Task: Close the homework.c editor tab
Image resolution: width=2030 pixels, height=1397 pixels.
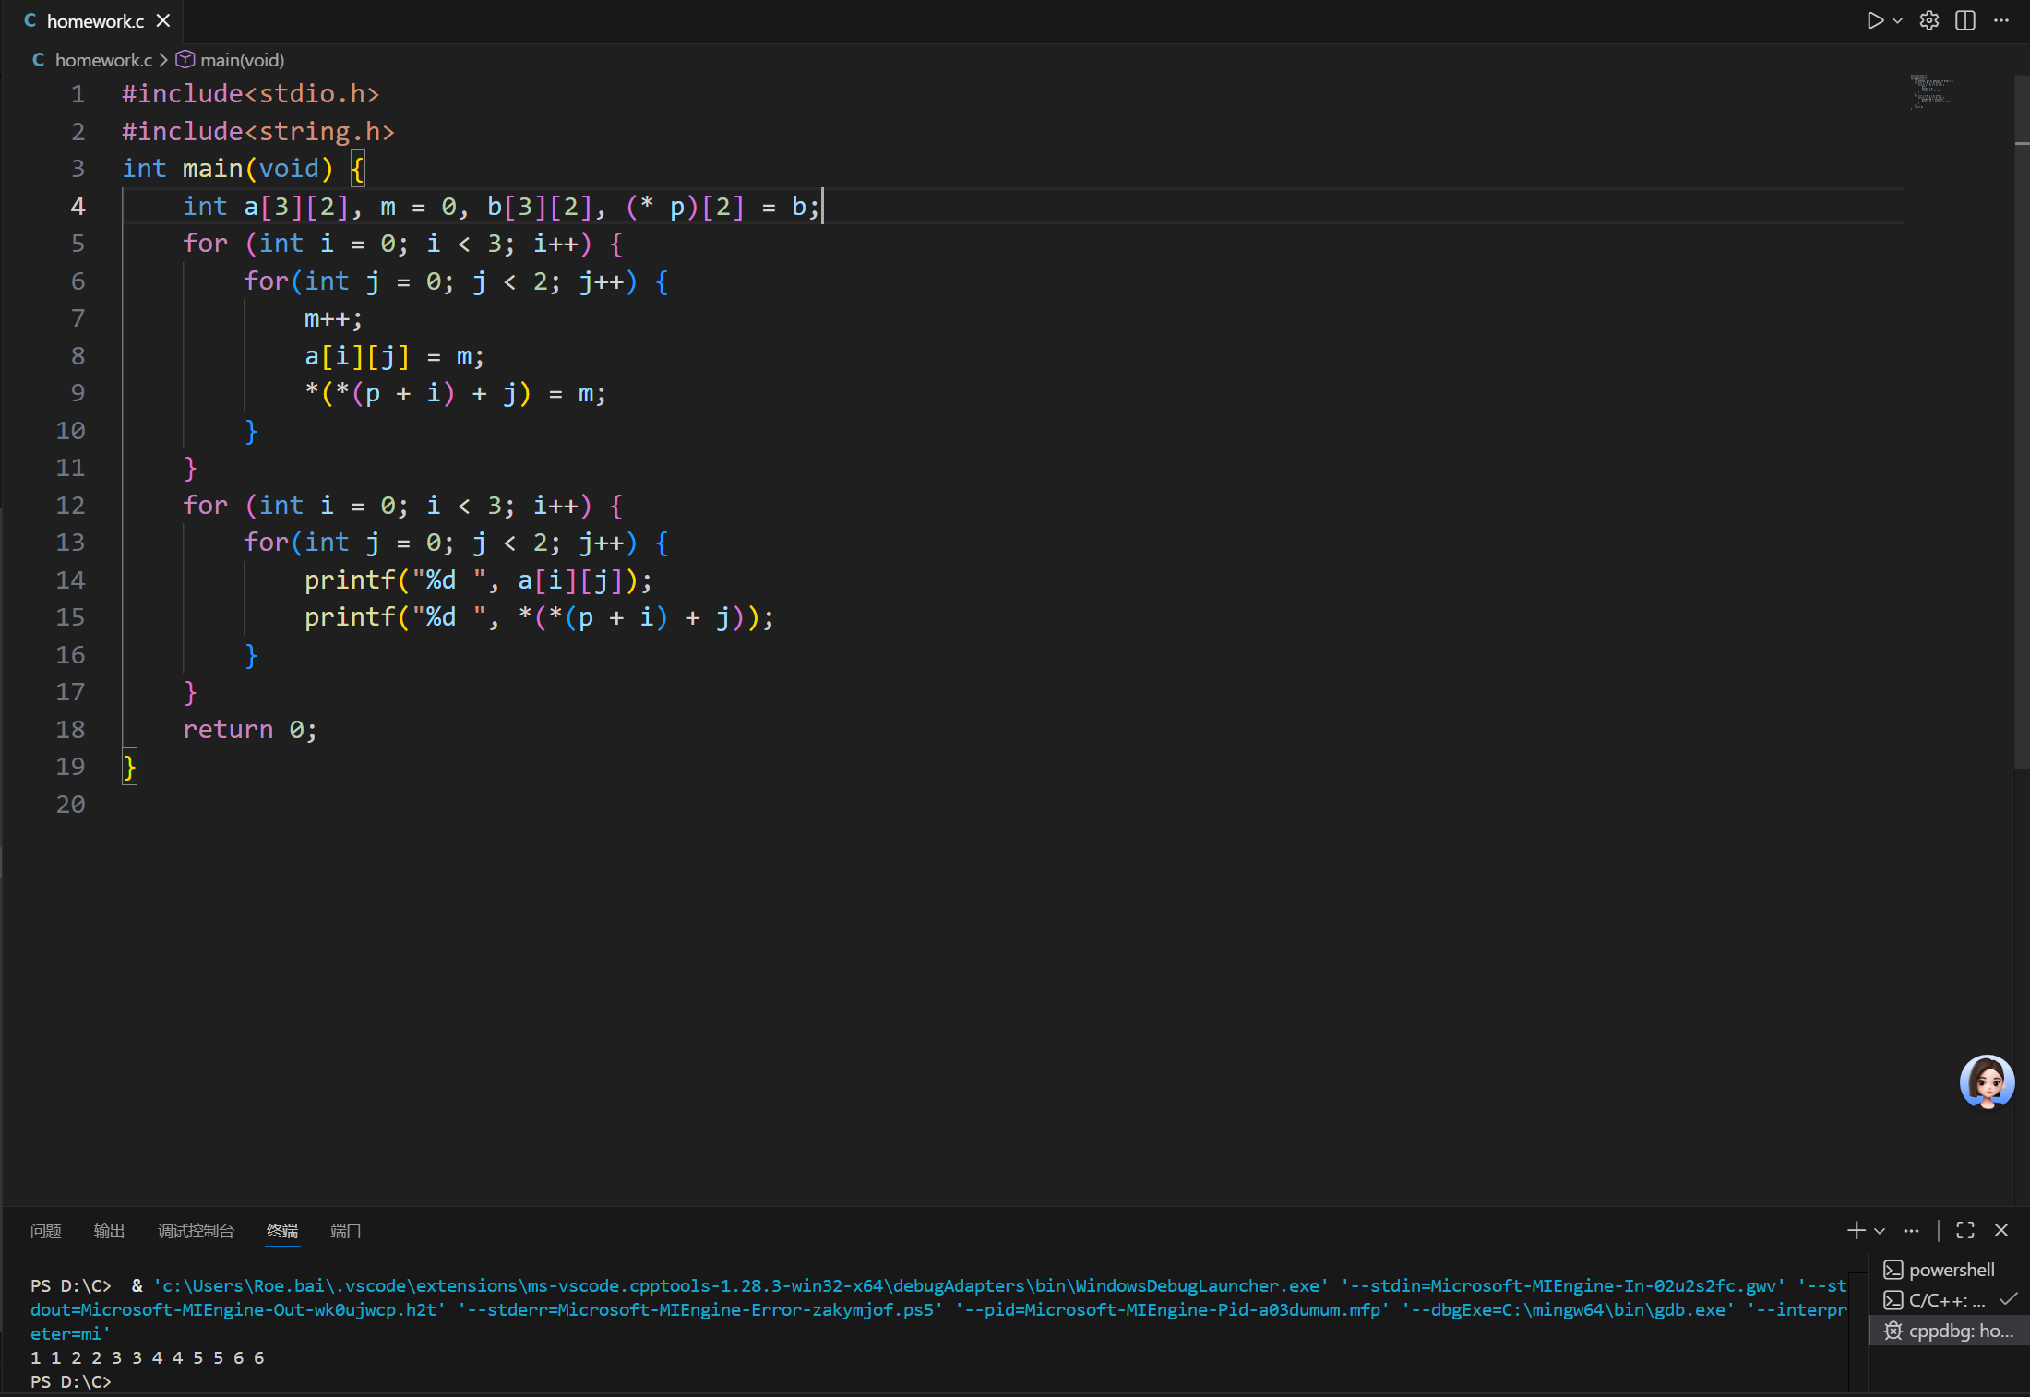Action: [163, 20]
